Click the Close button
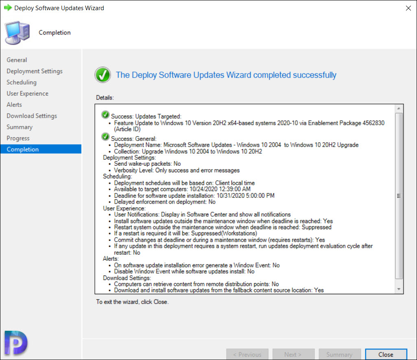417x360 pixels. coord(386,354)
